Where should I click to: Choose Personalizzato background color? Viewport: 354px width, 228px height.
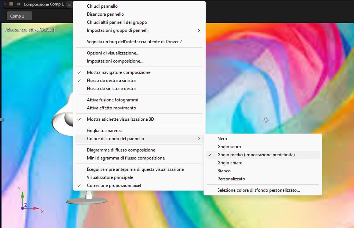pos(263,179)
